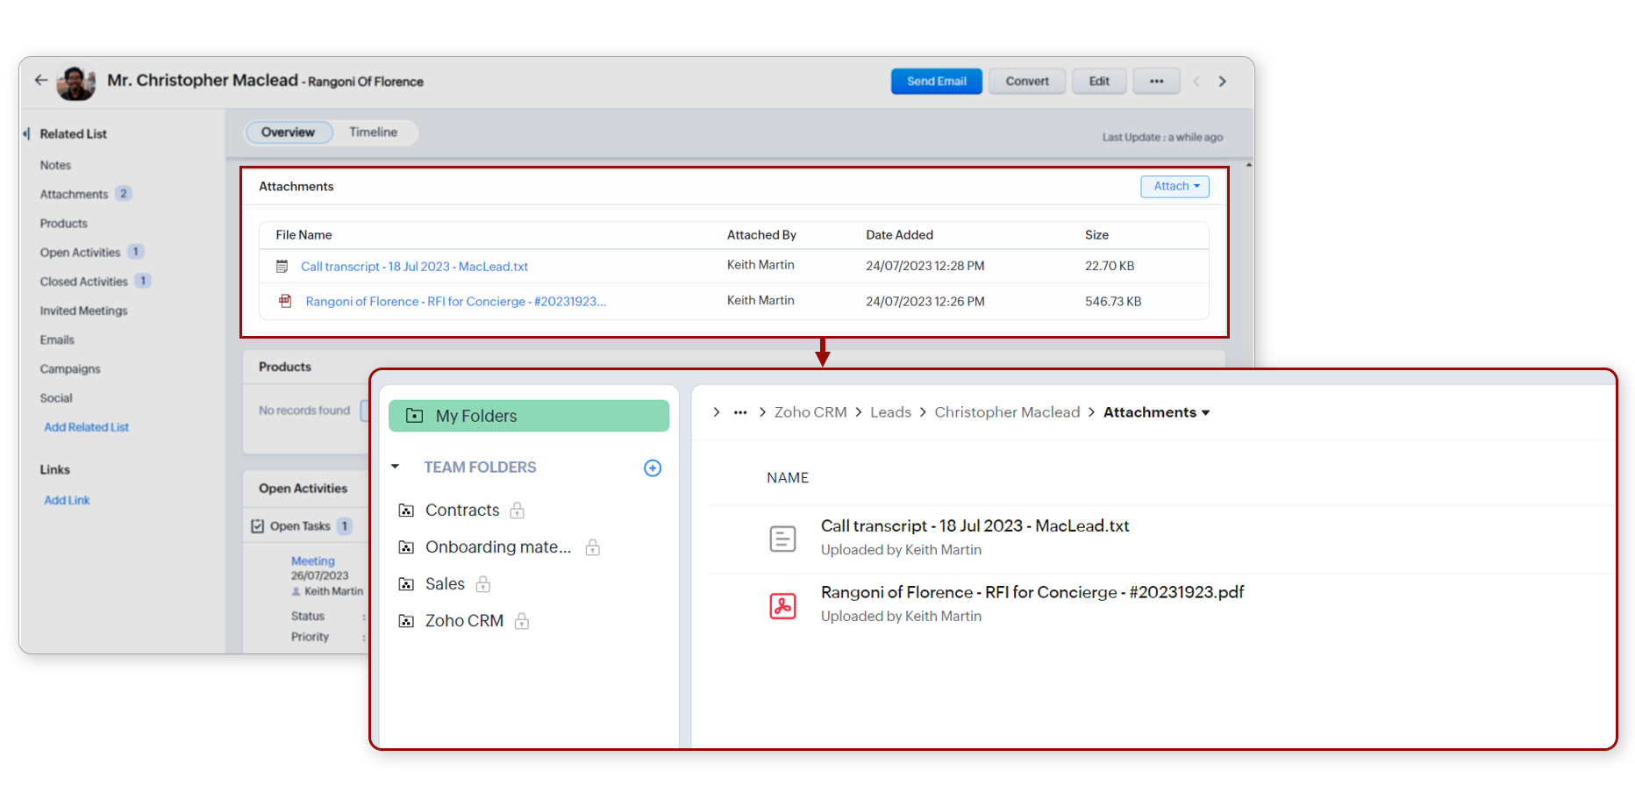Collapse the Related List sidebar
The width and height of the screenshot is (1635, 807).
pyautogui.click(x=26, y=134)
